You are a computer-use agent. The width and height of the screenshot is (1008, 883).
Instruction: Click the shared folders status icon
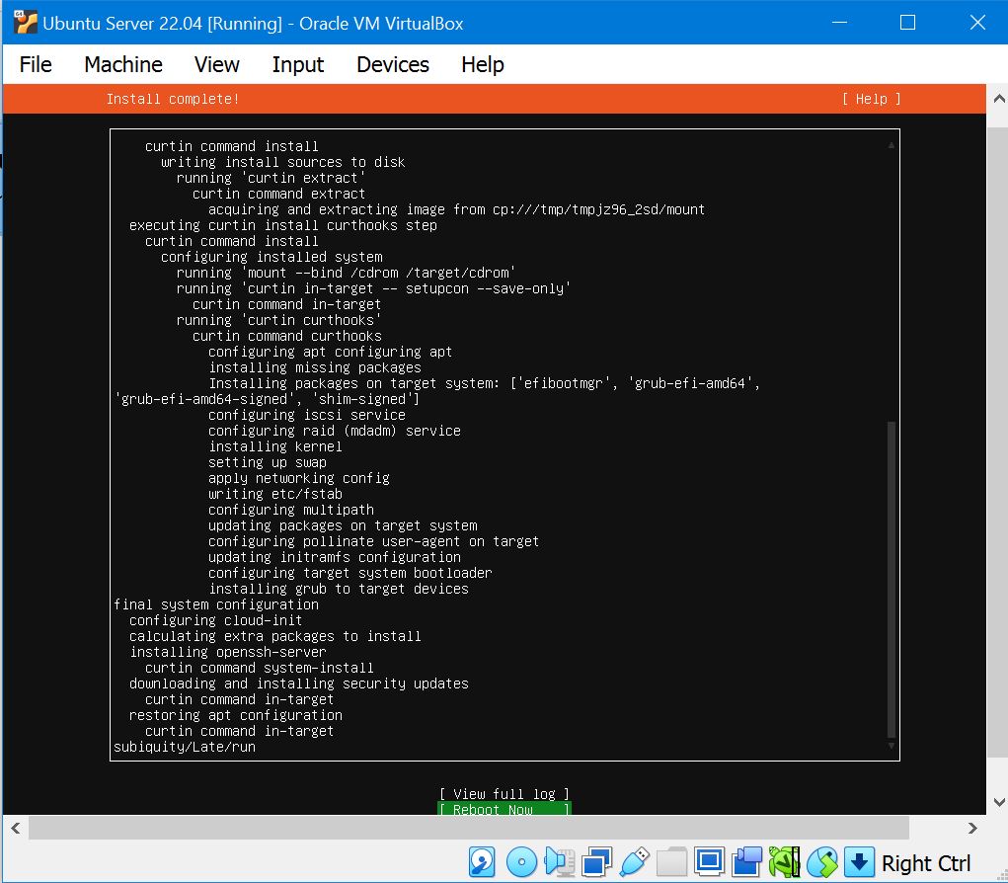[671, 862]
